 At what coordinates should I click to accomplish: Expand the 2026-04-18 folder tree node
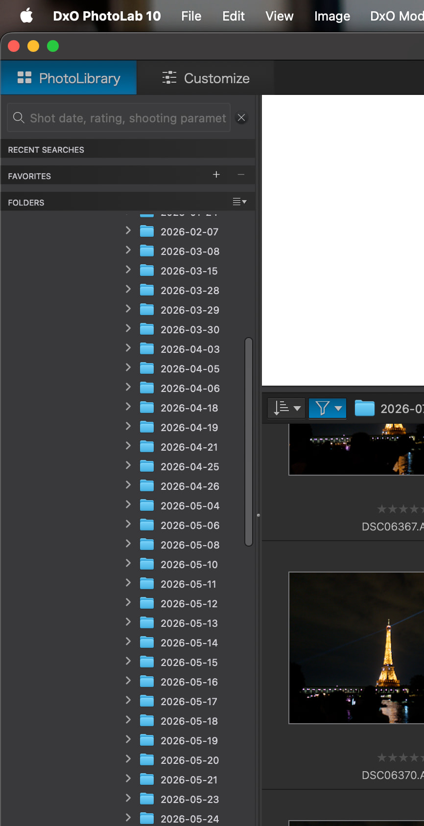pyautogui.click(x=128, y=407)
